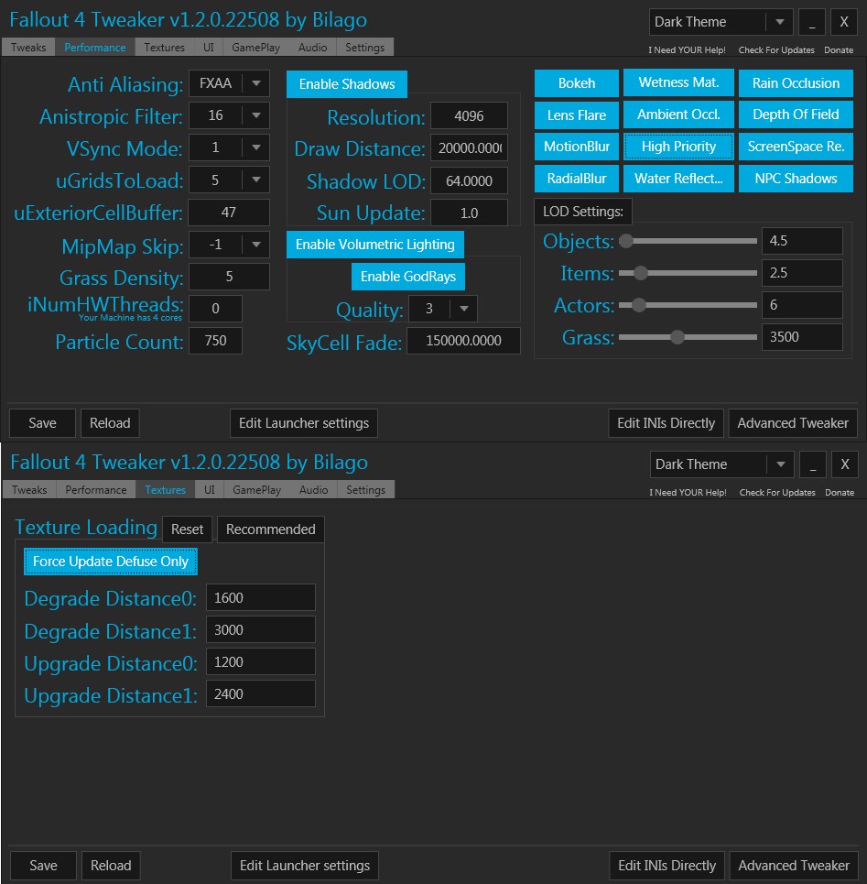Image resolution: width=867 pixels, height=884 pixels.
Task: Click the shadow Resolution input field
Action: (469, 116)
